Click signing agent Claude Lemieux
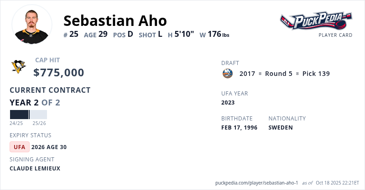This screenshot has height=190, width=365. pos(35,169)
